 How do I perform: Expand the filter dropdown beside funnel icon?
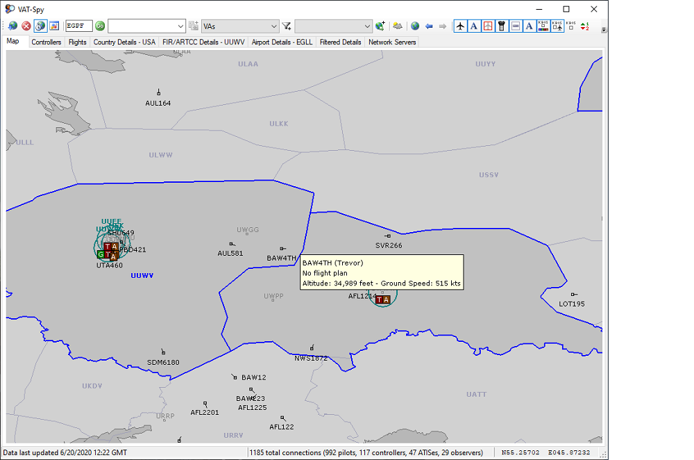(x=368, y=26)
